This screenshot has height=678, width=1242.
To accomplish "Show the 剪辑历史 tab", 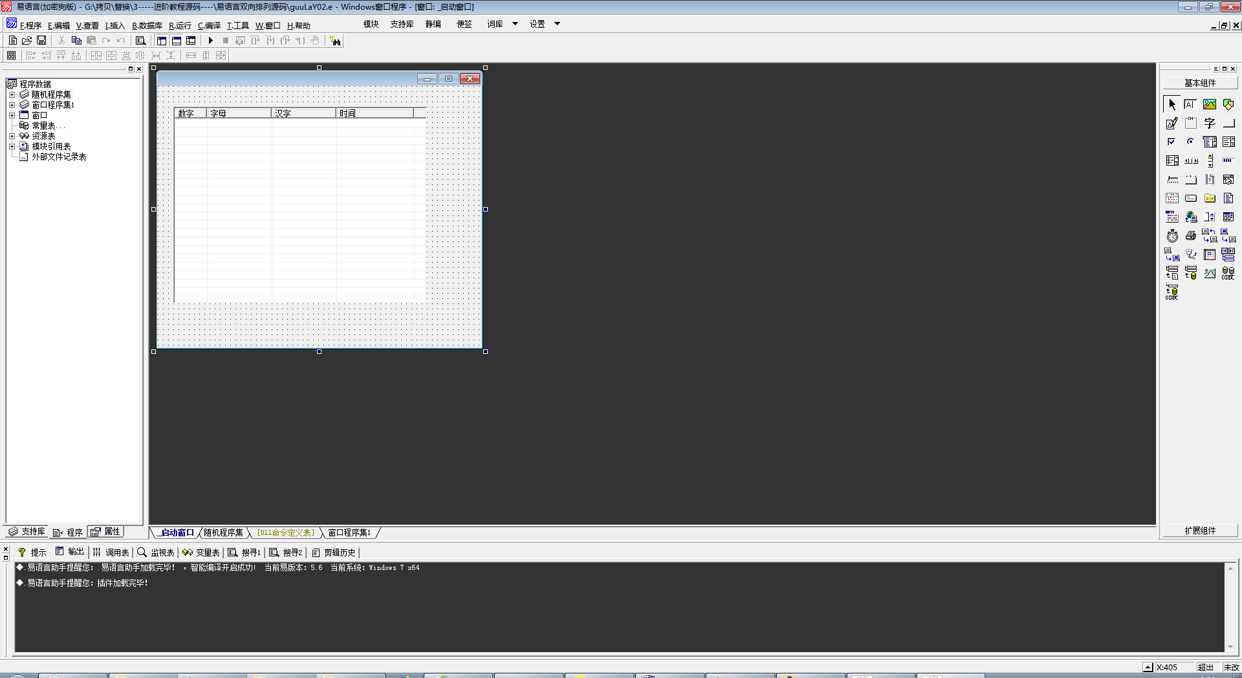I will [334, 552].
